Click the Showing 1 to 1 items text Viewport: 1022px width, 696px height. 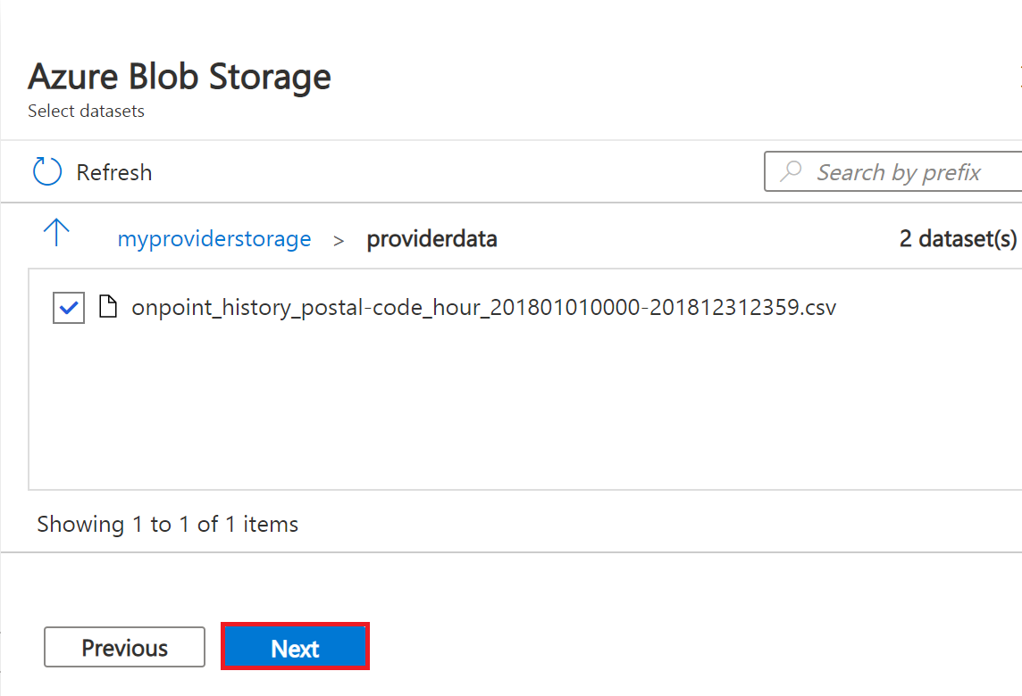click(x=168, y=524)
